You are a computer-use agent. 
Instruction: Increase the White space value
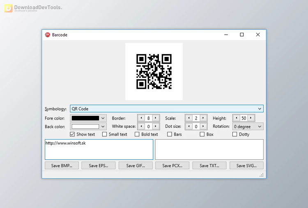[156, 127]
